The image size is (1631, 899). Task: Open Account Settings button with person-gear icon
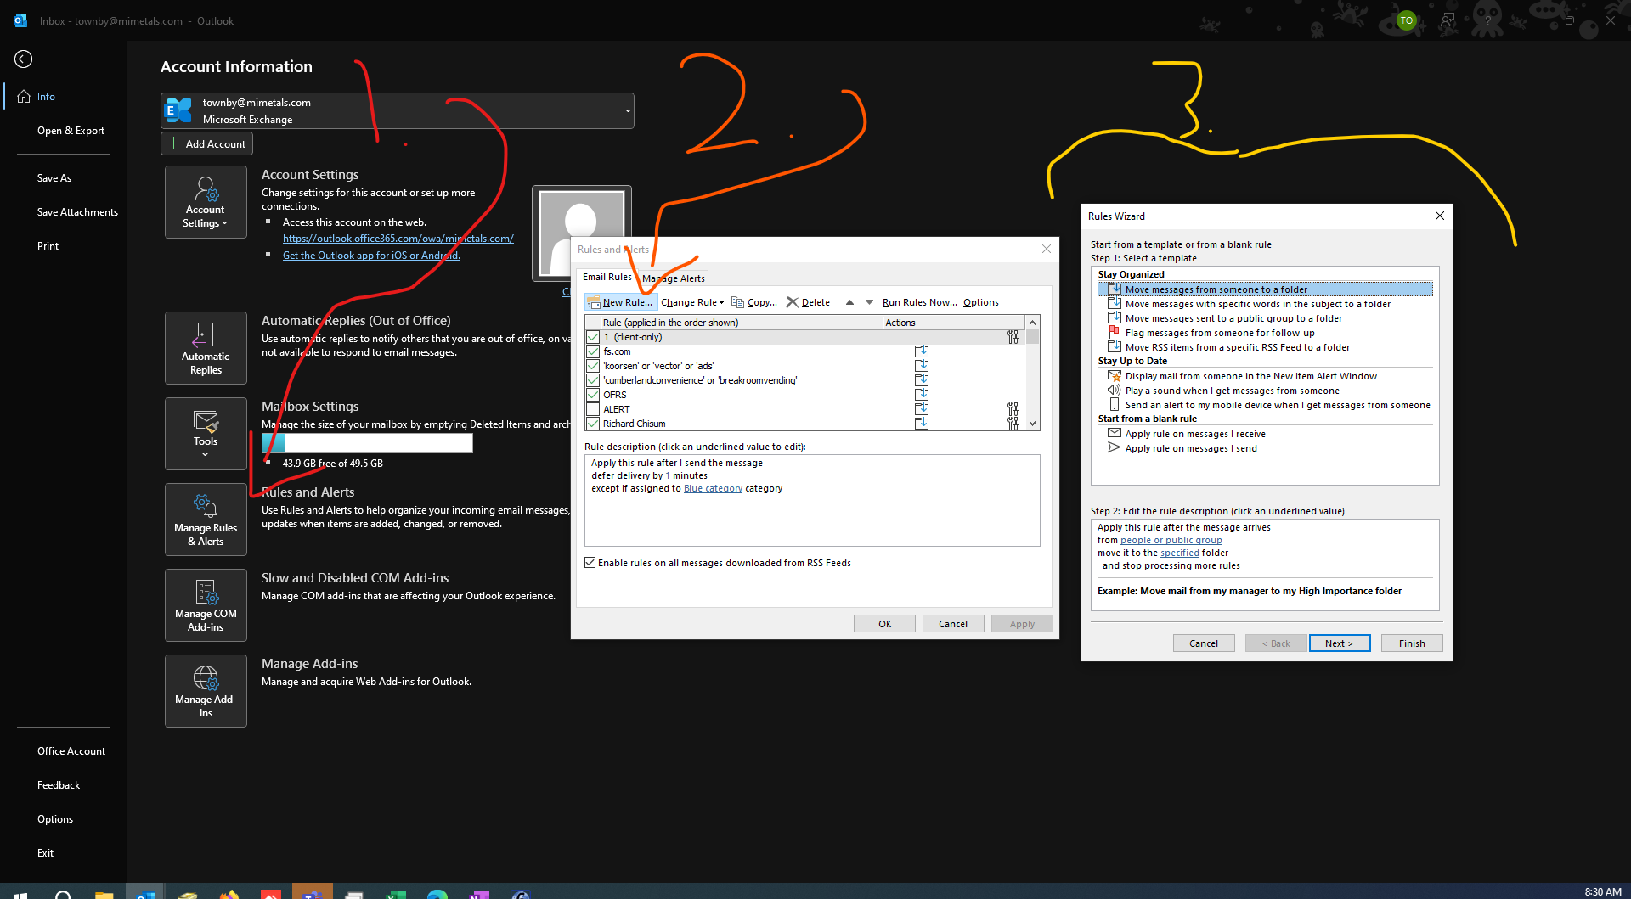[206, 202]
